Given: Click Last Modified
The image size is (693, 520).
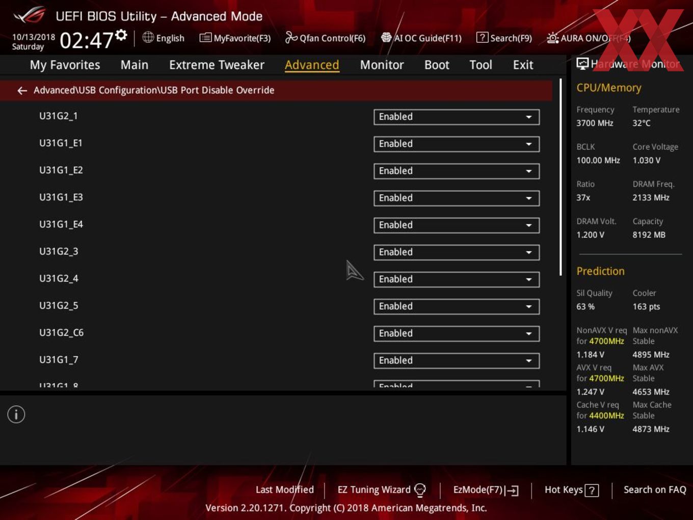Looking at the screenshot, I should tap(285, 489).
